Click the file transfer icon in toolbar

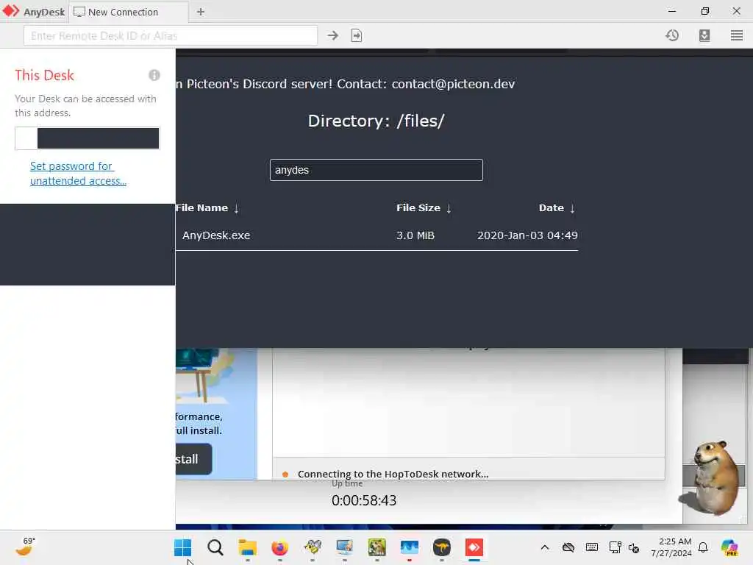tap(357, 35)
